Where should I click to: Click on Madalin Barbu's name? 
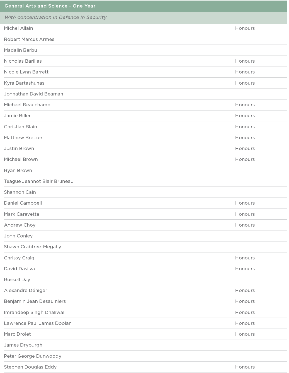[x=20, y=50]
